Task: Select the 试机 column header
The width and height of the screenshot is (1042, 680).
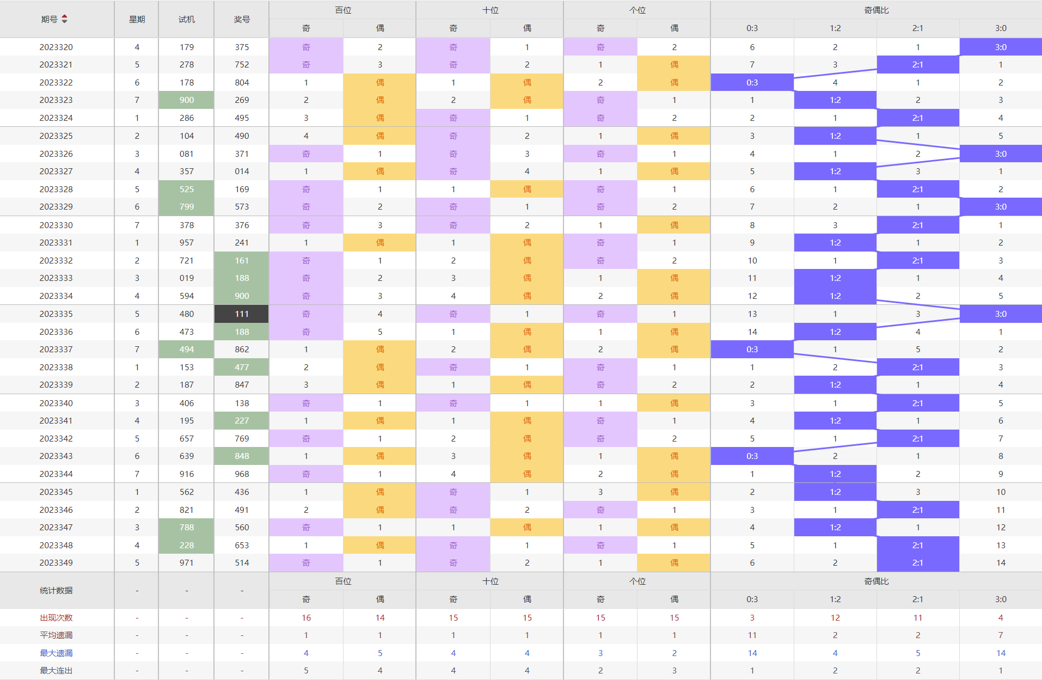Action: (x=187, y=19)
